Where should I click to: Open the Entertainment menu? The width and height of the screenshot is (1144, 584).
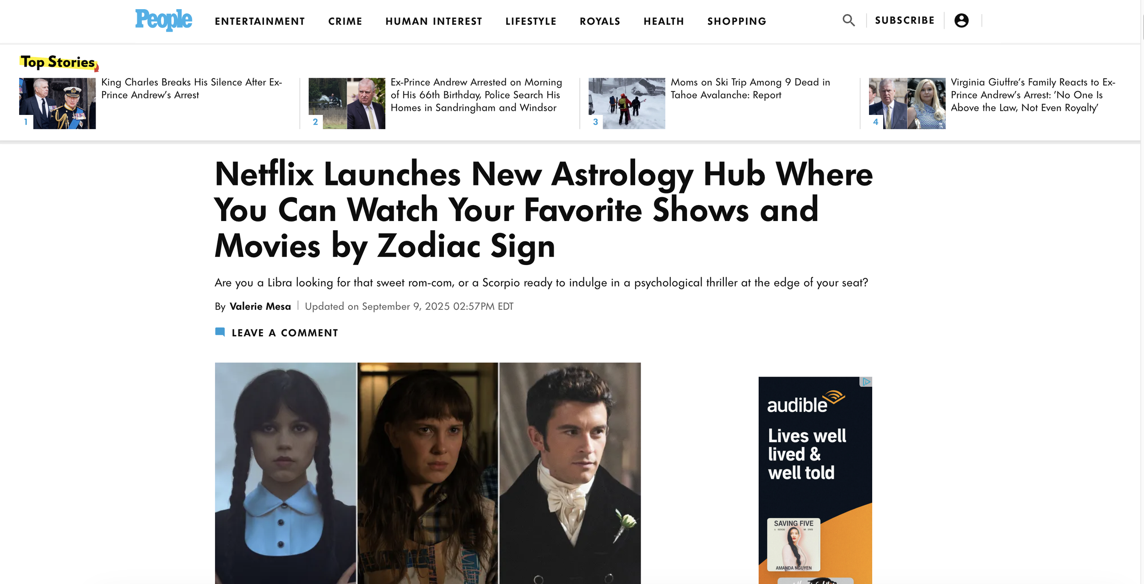click(x=260, y=22)
